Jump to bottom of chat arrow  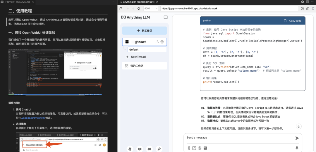pos(299,127)
